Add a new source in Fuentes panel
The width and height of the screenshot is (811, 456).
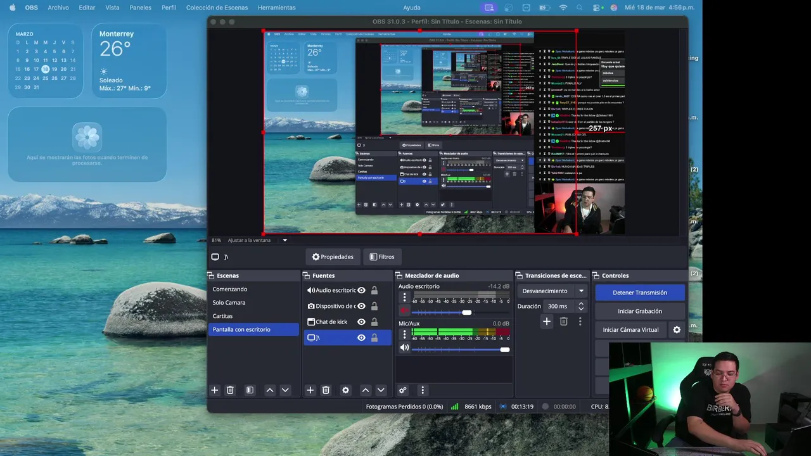pos(310,390)
